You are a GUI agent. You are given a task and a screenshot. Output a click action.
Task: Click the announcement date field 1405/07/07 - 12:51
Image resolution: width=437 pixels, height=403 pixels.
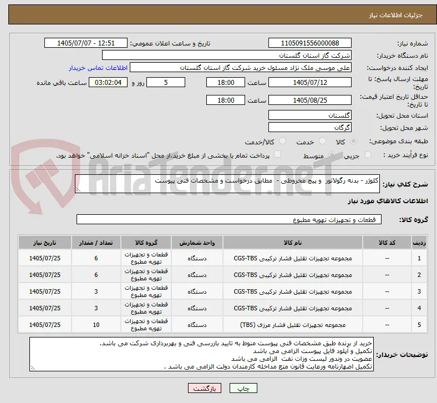click(x=86, y=43)
